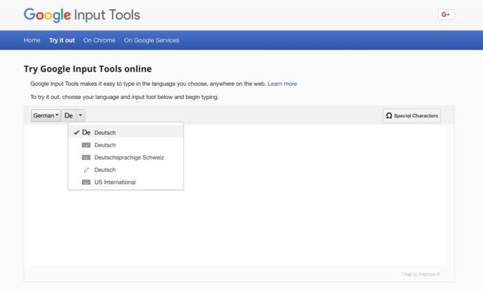This screenshot has height=291, width=483.
Task: Click the Help to improve it link
Action: [x=421, y=274]
